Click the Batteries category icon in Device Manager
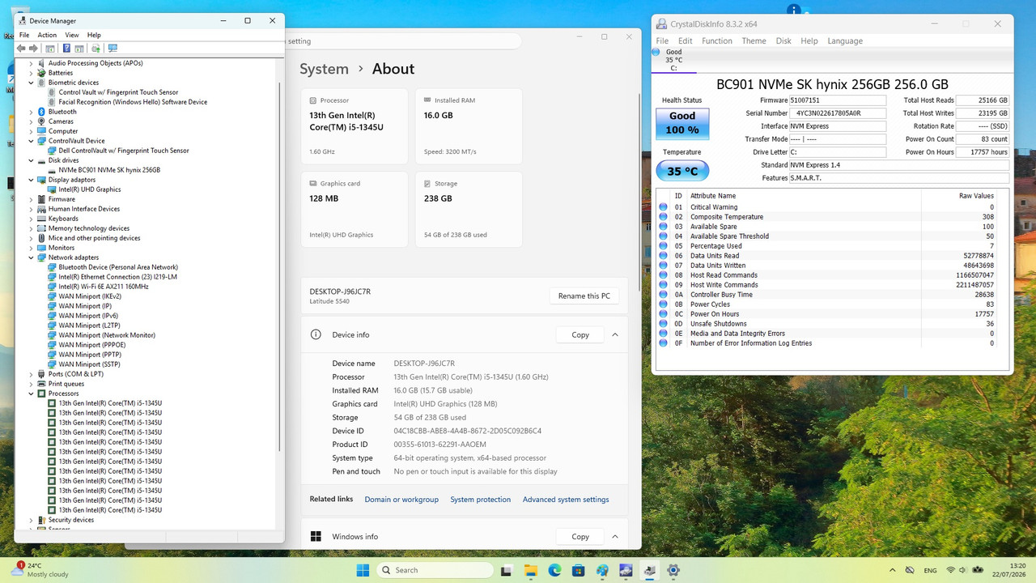This screenshot has height=583, width=1036. pyautogui.click(x=41, y=73)
